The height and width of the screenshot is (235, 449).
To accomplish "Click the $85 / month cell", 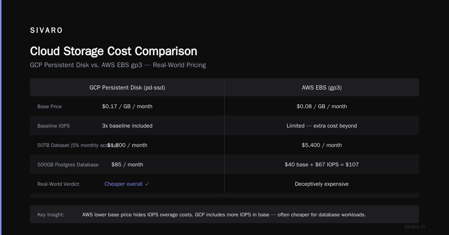I will click(127, 164).
